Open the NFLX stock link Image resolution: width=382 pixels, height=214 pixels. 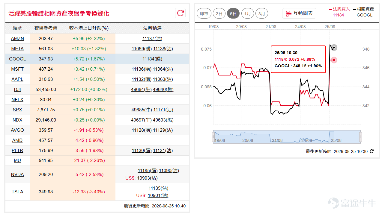tap(17, 100)
